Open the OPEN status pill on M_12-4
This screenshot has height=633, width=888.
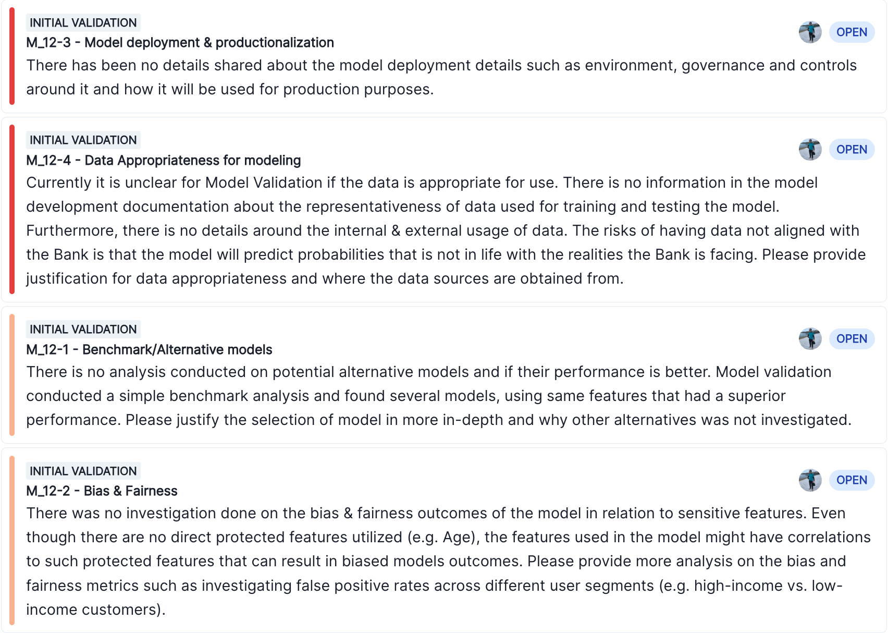click(852, 149)
